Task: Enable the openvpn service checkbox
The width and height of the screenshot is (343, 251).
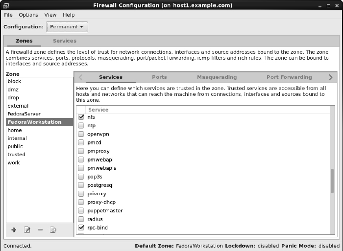Action: click(x=81, y=134)
